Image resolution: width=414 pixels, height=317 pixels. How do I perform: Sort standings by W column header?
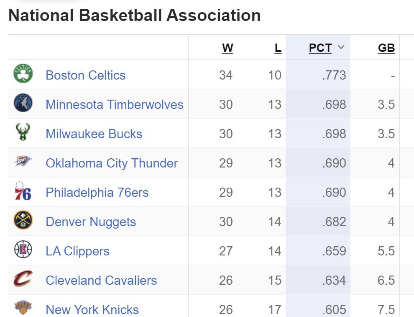[x=227, y=48]
